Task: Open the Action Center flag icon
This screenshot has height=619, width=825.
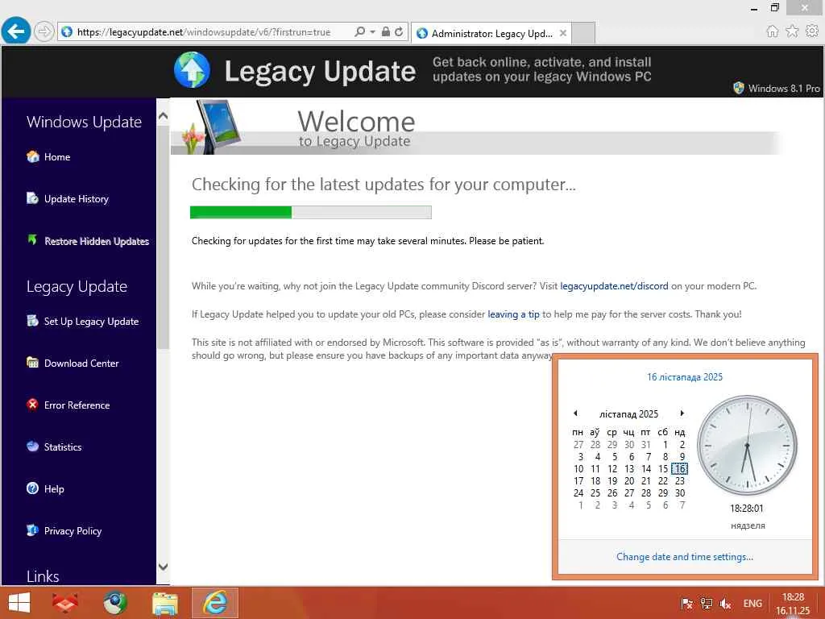Action: [x=686, y=604]
